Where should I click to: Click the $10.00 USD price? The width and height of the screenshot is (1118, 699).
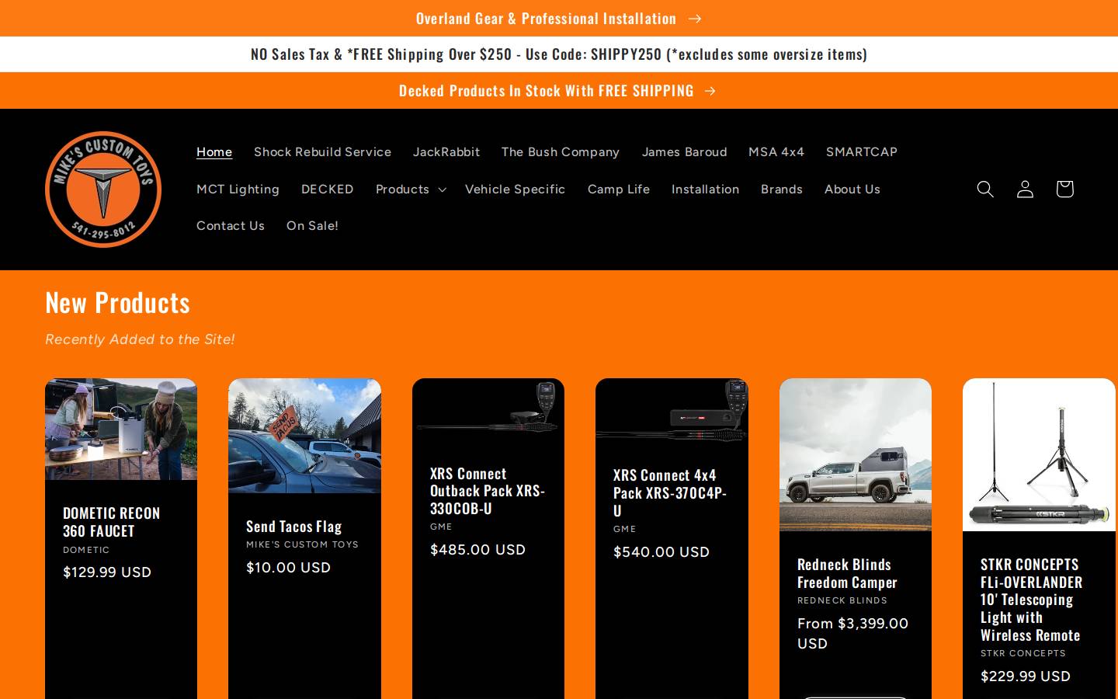[x=289, y=568]
